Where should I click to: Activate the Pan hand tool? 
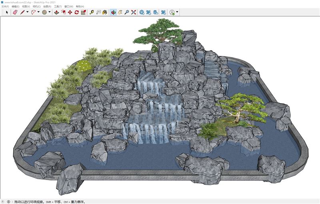click(120, 12)
